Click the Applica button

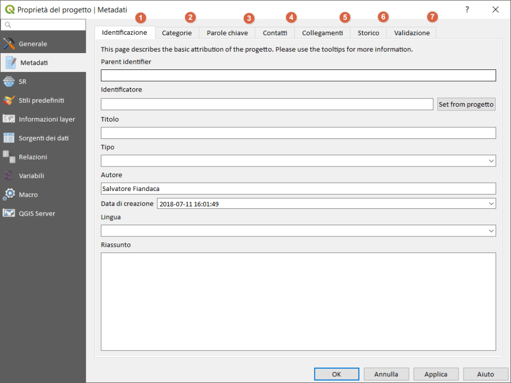coord(436,374)
